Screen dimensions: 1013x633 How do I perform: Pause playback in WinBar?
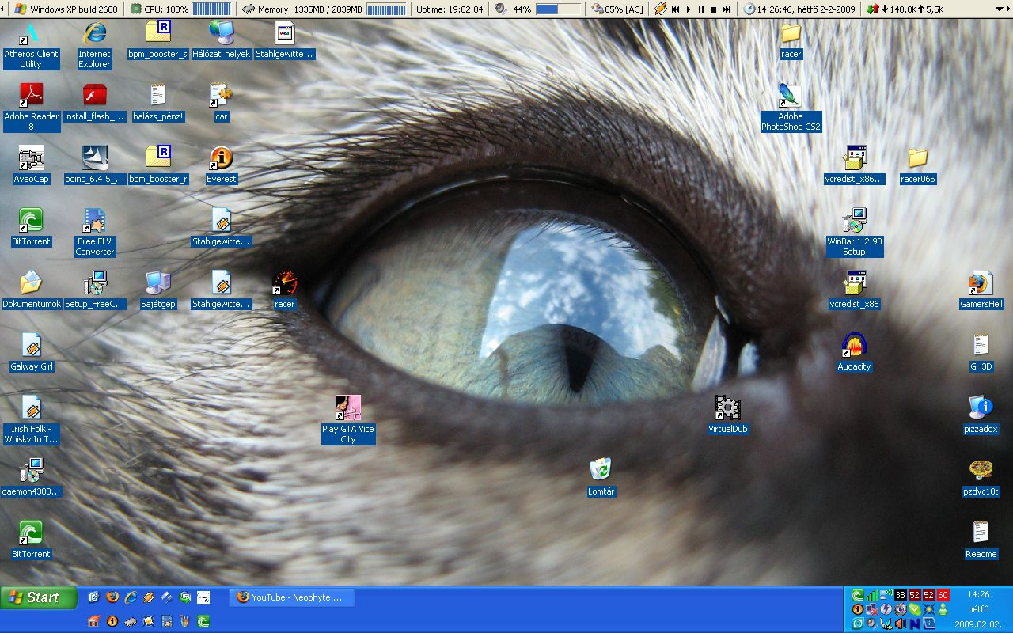point(700,9)
